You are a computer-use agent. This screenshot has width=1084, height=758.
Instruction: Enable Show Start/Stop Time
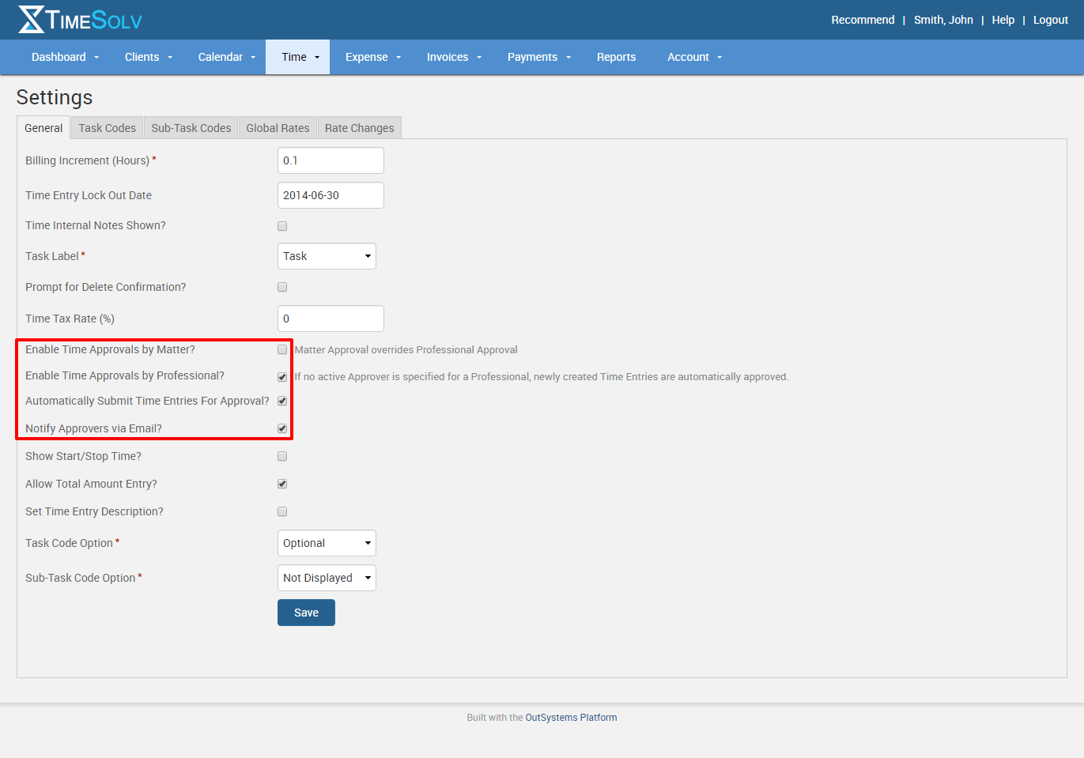pos(282,456)
